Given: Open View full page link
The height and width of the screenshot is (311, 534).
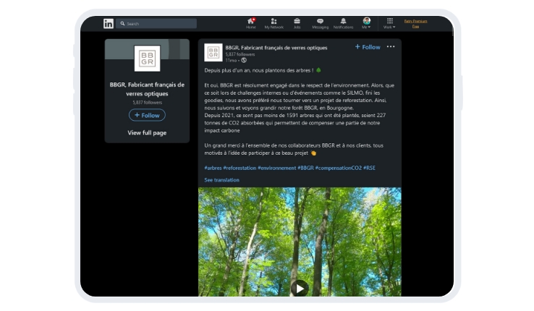Looking at the screenshot, I should click(x=147, y=132).
